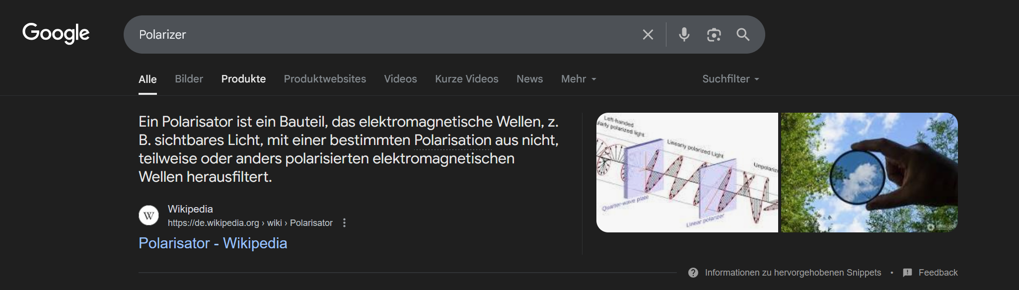This screenshot has height=290, width=1019.
Task: Click the de.wikipedia.org breadcrumb URL
Action: [250, 223]
